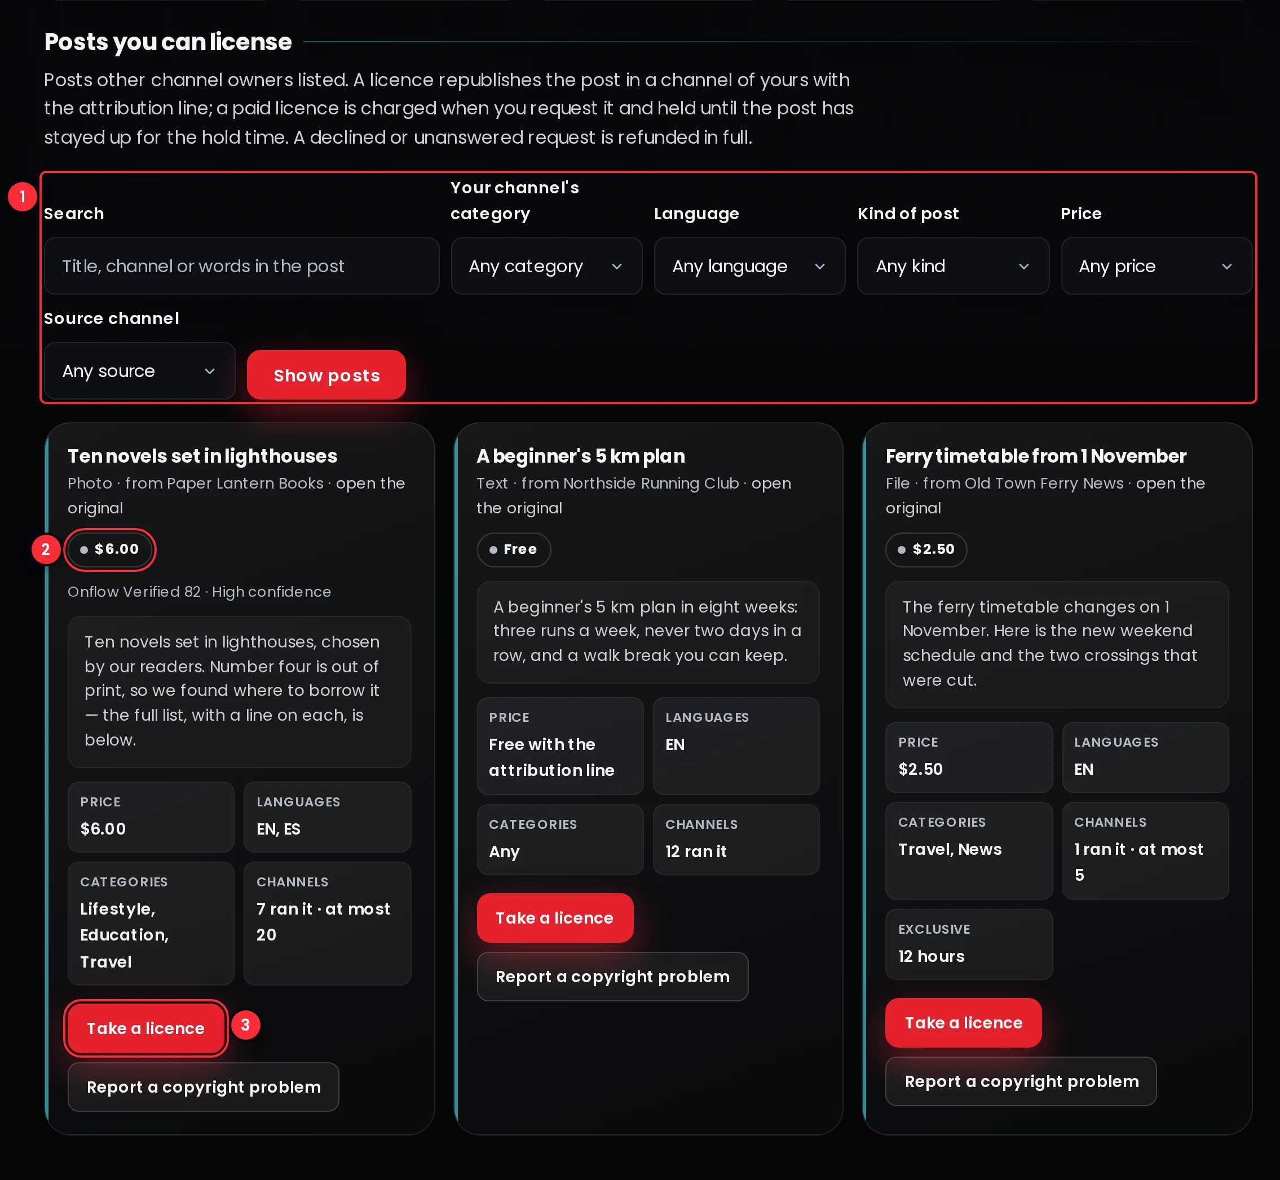Take a licence for Ferry timetable post
Viewport: 1280px width, 1180px height.
tap(964, 1022)
